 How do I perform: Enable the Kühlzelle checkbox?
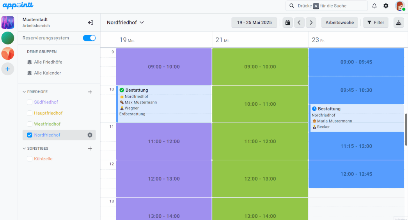tap(30, 159)
